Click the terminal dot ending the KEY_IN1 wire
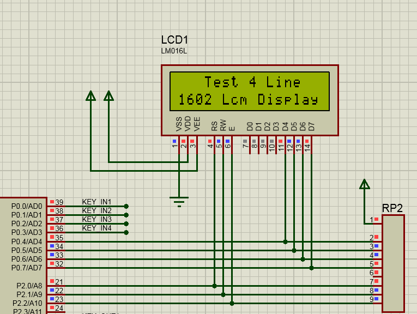The width and height of the screenshot is (417, 314). pos(126,206)
